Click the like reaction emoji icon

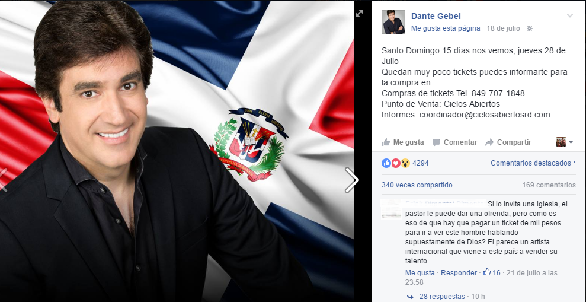pos(386,163)
